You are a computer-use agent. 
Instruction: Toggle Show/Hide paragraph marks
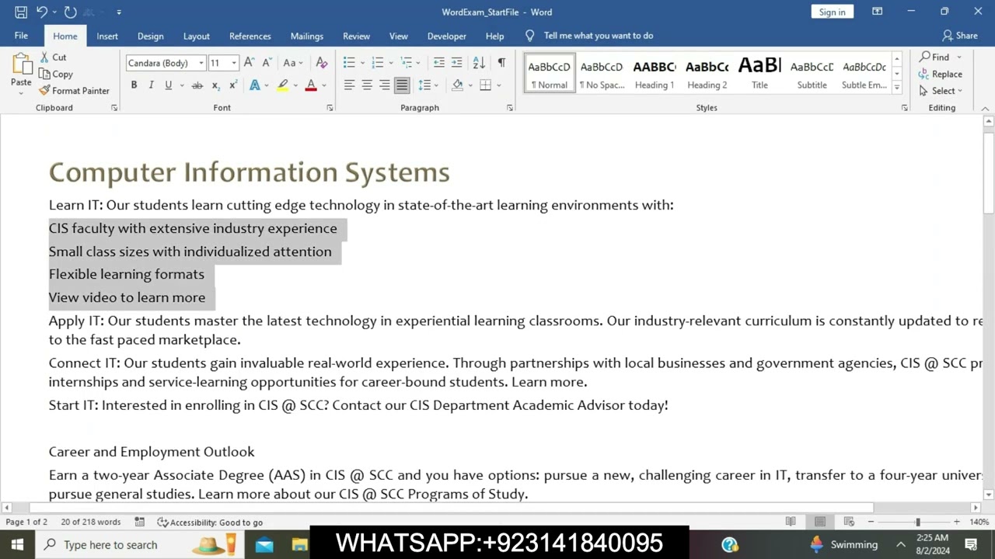point(501,63)
